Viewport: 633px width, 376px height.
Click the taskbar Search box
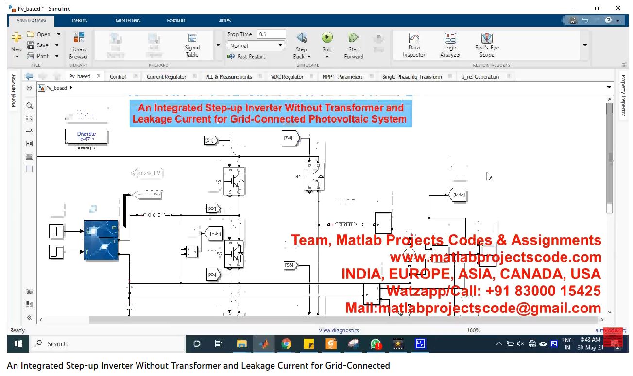pyautogui.click(x=108, y=344)
